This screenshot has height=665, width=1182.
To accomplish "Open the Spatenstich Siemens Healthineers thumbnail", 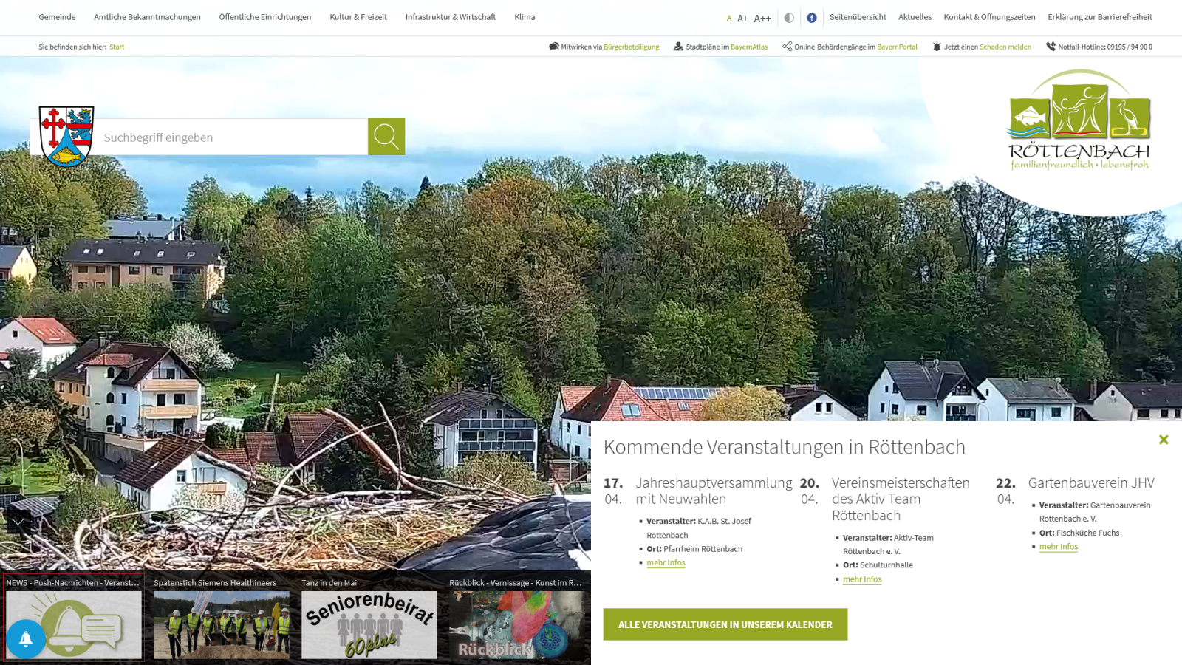I will pos(221,624).
